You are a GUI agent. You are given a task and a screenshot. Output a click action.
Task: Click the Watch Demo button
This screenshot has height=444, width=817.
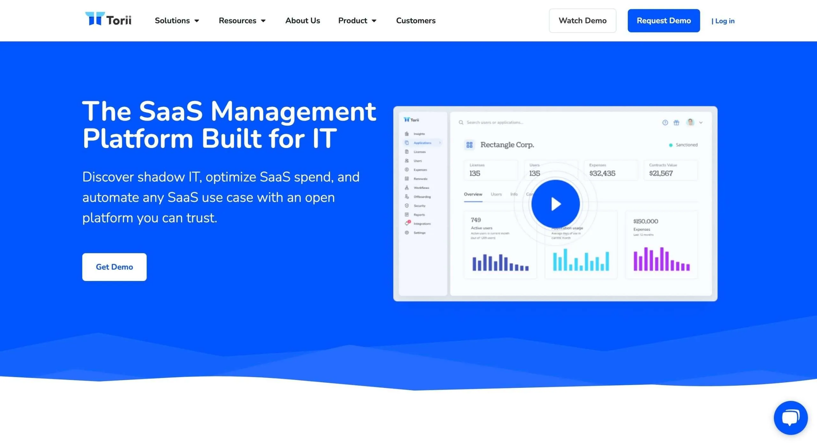[x=582, y=21]
